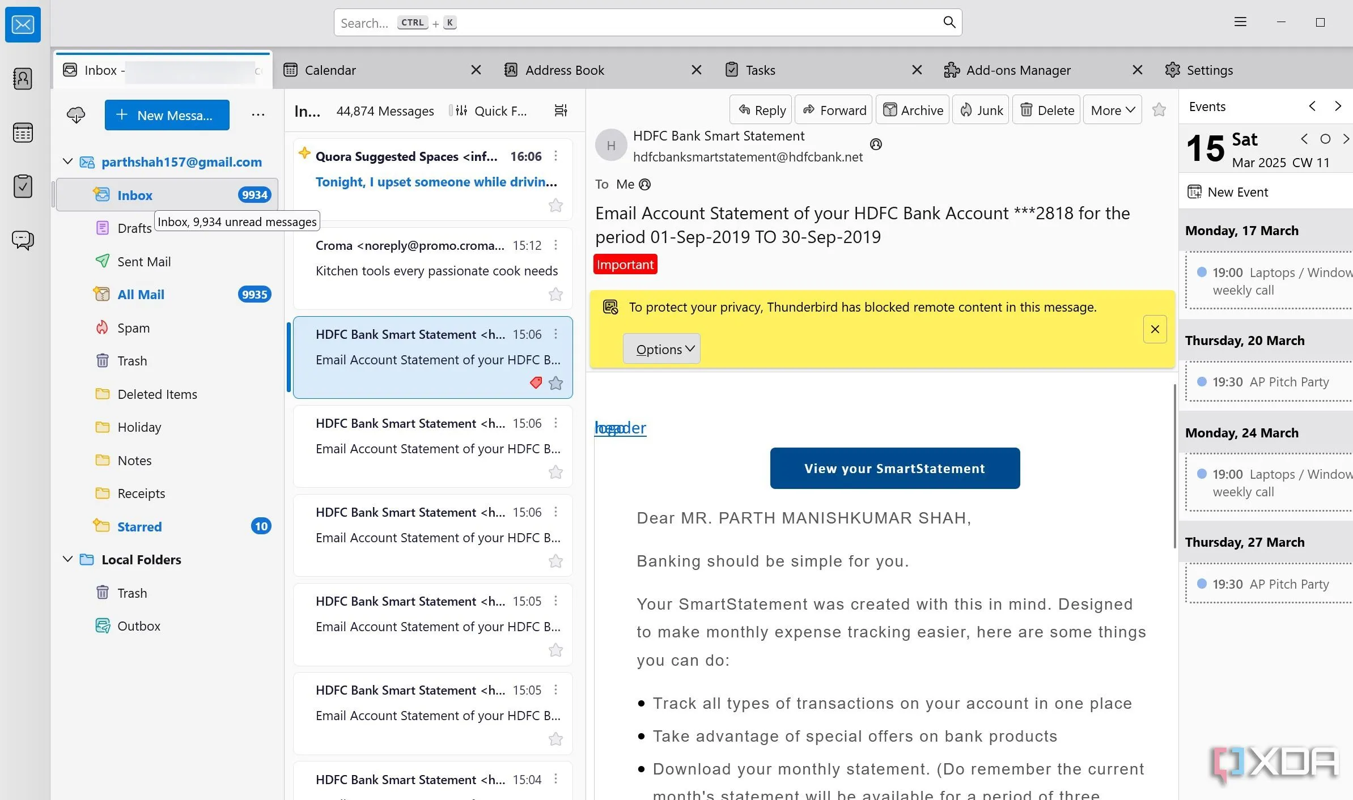
Task: Toggle star on the opened message header
Action: [1159, 110]
